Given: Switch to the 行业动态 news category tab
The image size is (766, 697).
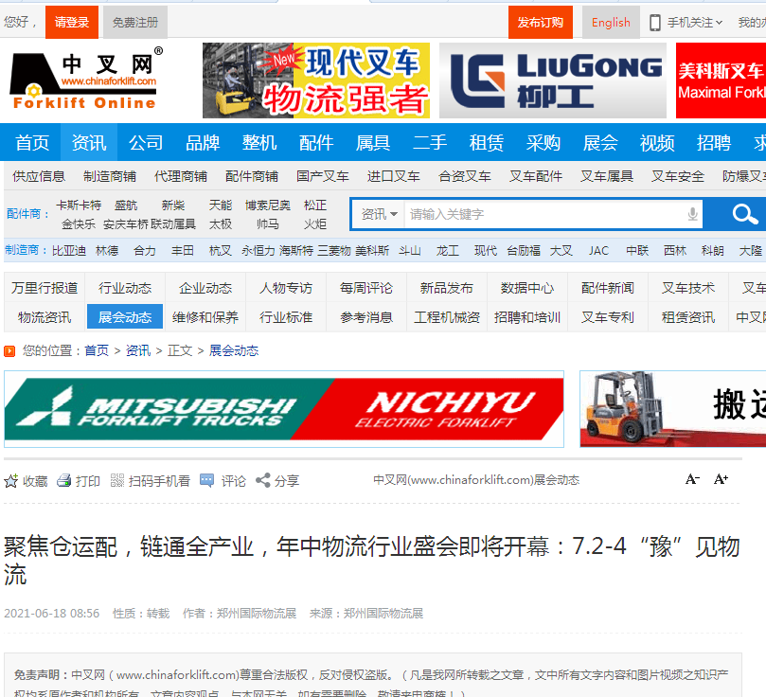Looking at the screenshot, I should click(x=125, y=288).
